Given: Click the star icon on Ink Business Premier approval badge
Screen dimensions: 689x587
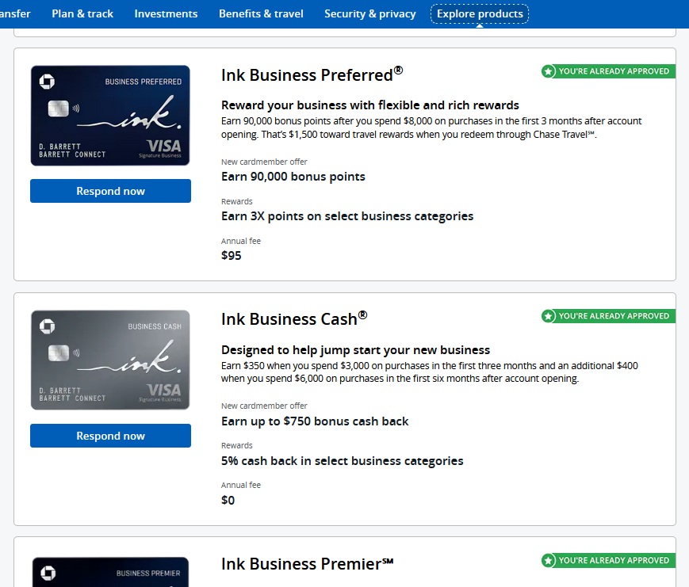Looking at the screenshot, I should click(548, 560).
